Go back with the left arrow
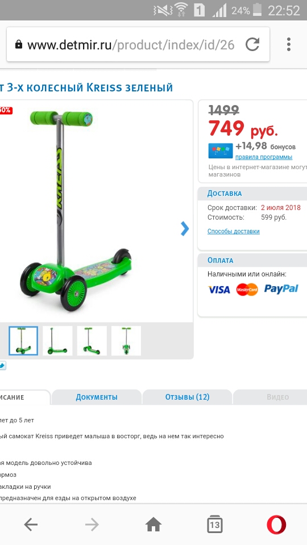The width and height of the screenshot is (307, 545). click(31, 525)
